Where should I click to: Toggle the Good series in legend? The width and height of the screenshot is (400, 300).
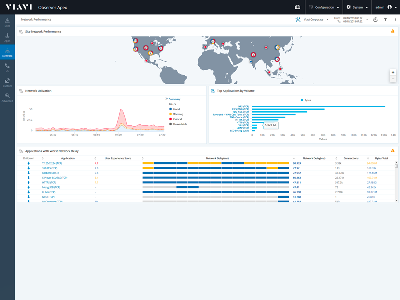point(174,109)
